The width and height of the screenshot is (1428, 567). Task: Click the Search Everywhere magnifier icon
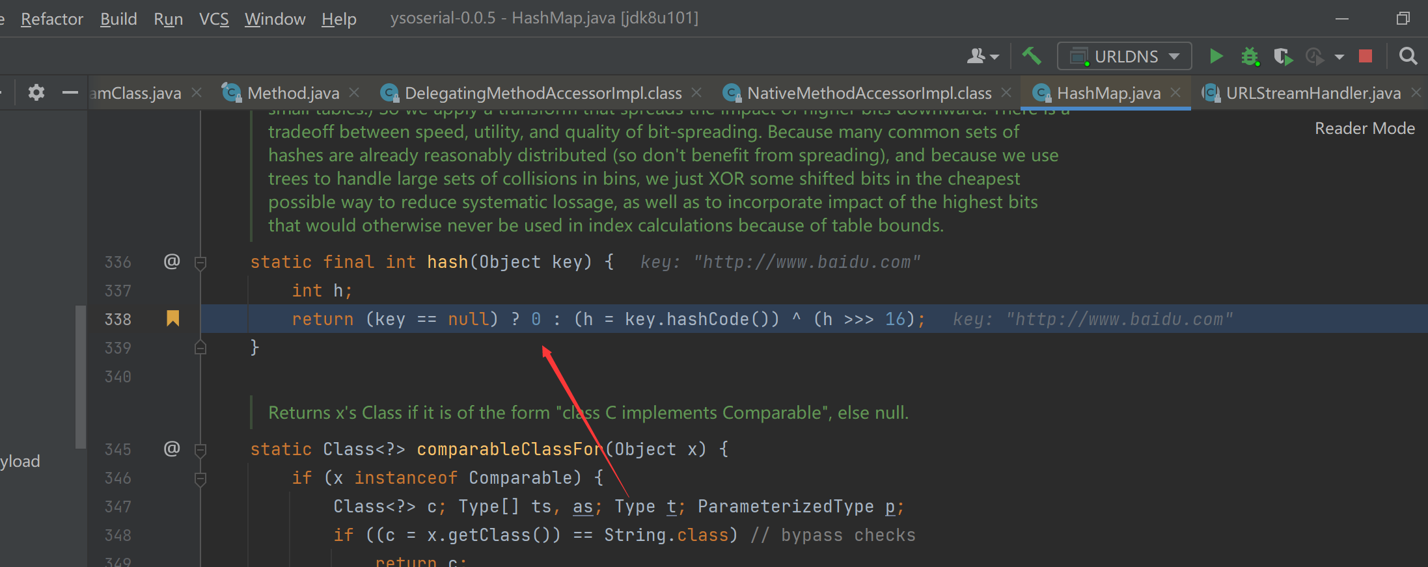[x=1408, y=57]
